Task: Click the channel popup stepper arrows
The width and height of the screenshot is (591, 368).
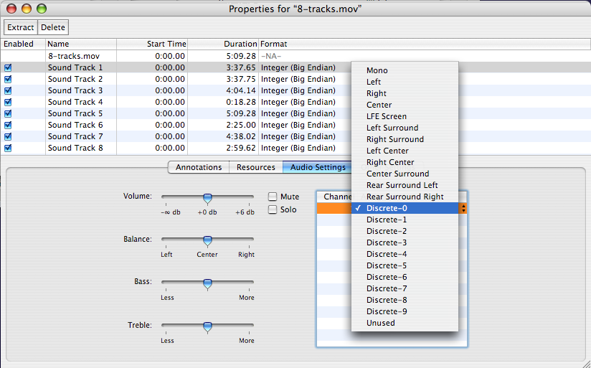Action: [x=463, y=208]
